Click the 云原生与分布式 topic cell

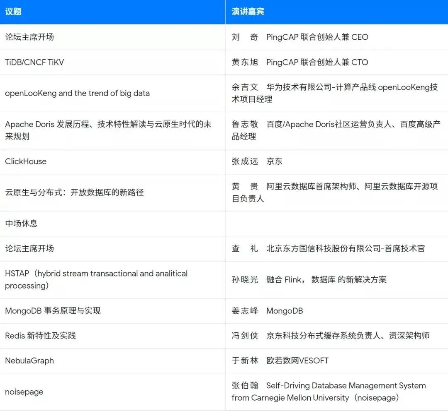(x=112, y=192)
